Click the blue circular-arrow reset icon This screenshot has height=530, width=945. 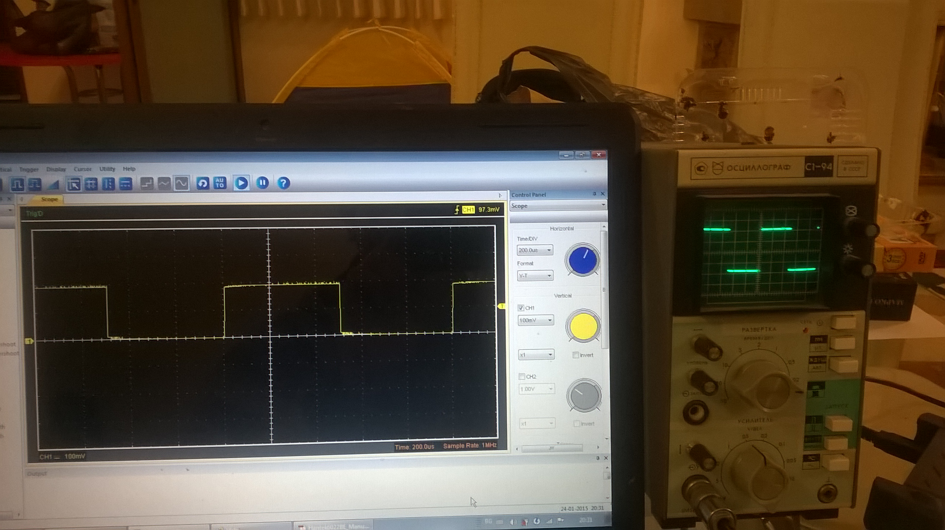(x=203, y=183)
